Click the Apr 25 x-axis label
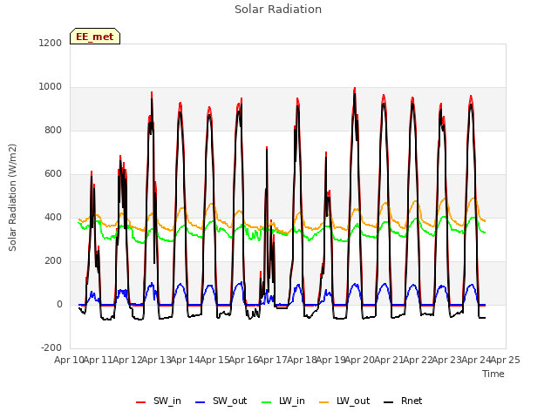558x418 pixels. click(505, 360)
